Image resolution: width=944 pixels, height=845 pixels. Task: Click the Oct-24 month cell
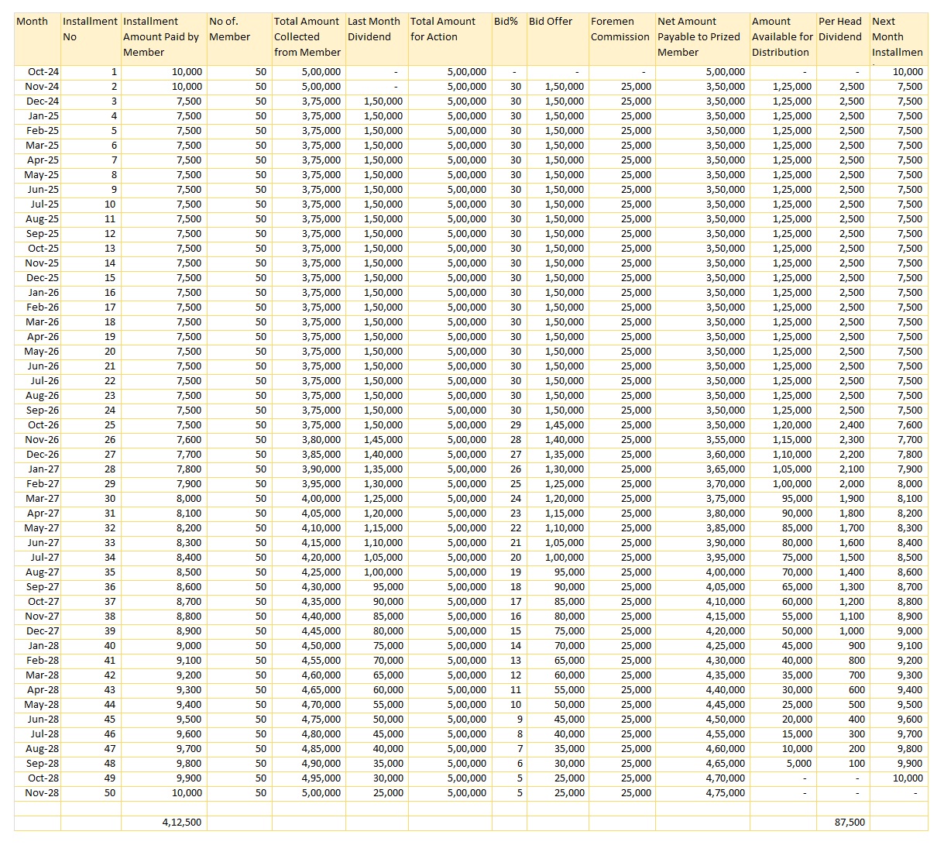(43, 72)
